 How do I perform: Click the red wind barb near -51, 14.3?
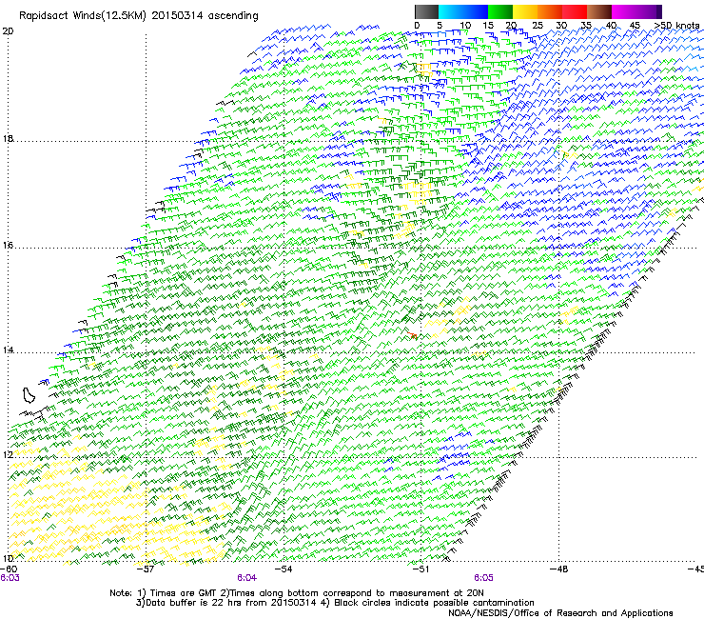pyautogui.click(x=413, y=335)
